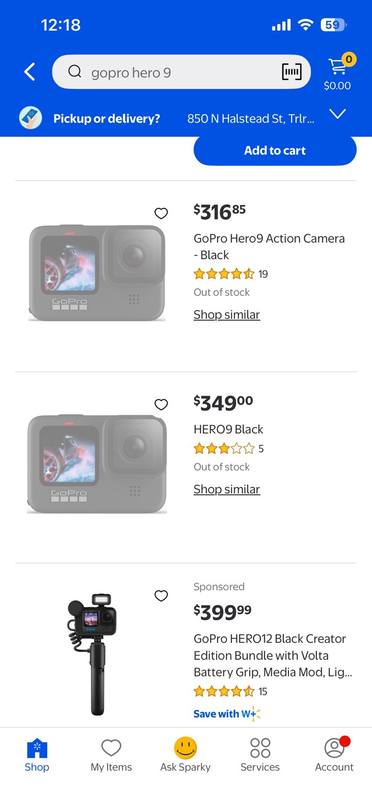Open delivery location 850 N Halstead St
The width and height of the screenshot is (372, 807).
(251, 118)
